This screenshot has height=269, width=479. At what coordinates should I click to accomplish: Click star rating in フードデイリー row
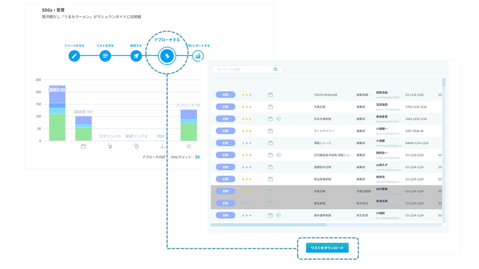coord(247,131)
